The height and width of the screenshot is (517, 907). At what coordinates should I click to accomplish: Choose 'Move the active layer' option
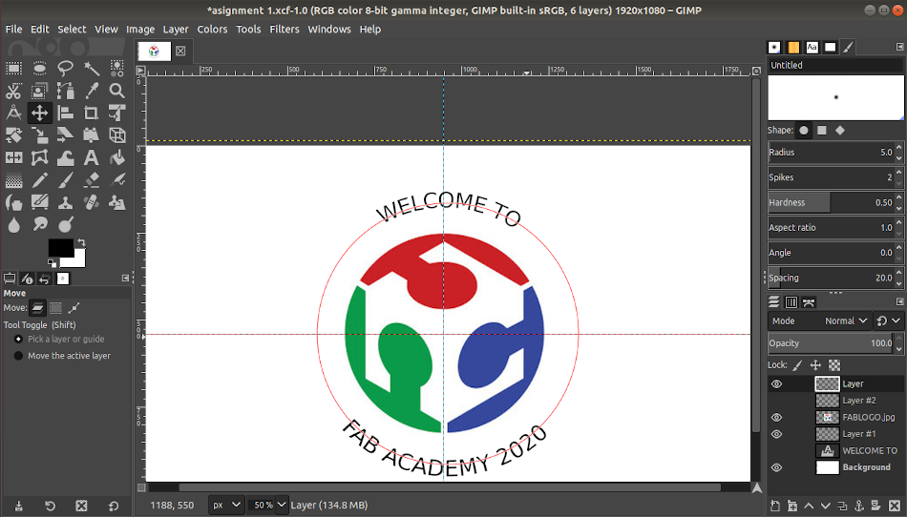tap(62, 356)
